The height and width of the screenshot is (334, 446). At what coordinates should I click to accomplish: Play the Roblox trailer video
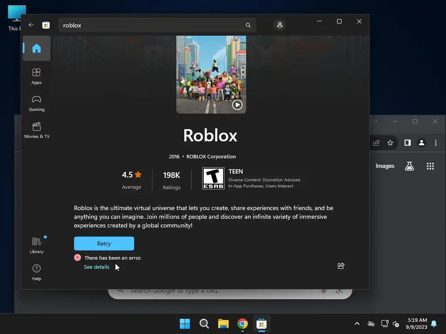[x=237, y=105]
